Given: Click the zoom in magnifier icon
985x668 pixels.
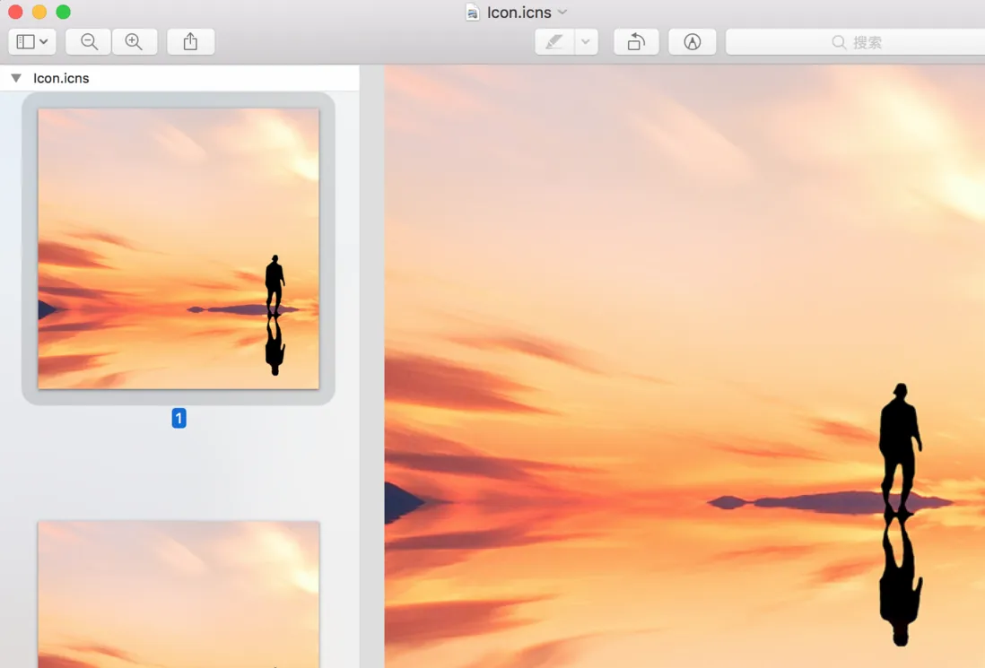Looking at the screenshot, I should pyautogui.click(x=134, y=42).
